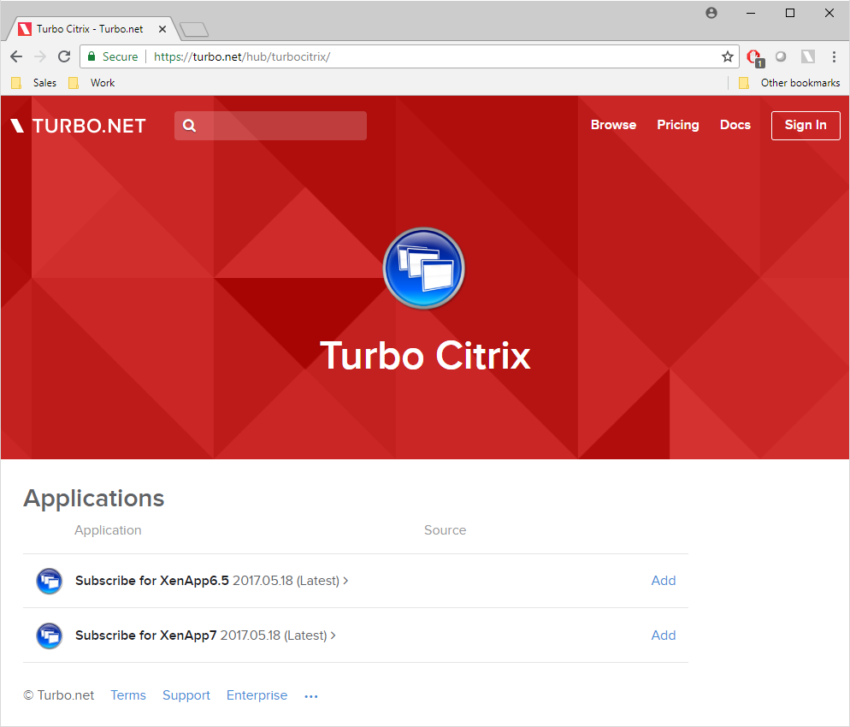The image size is (850, 727).
Task: Switch to the Browse menu item
Action: [613, 125]
